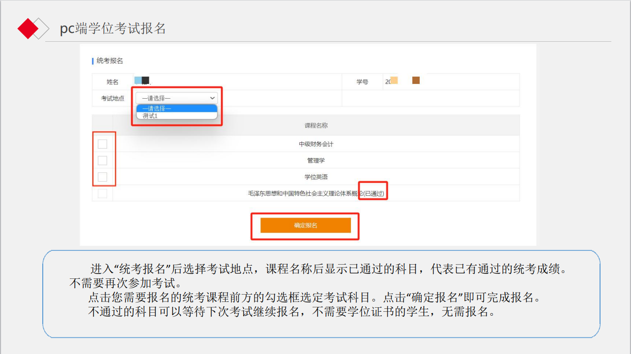
Task: Click the 统考报名 section heading
Action: coord(110,61)
